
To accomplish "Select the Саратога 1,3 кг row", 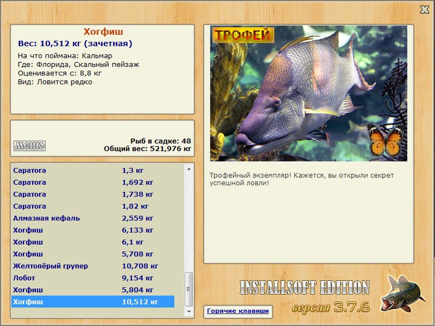I will (93, 170).
